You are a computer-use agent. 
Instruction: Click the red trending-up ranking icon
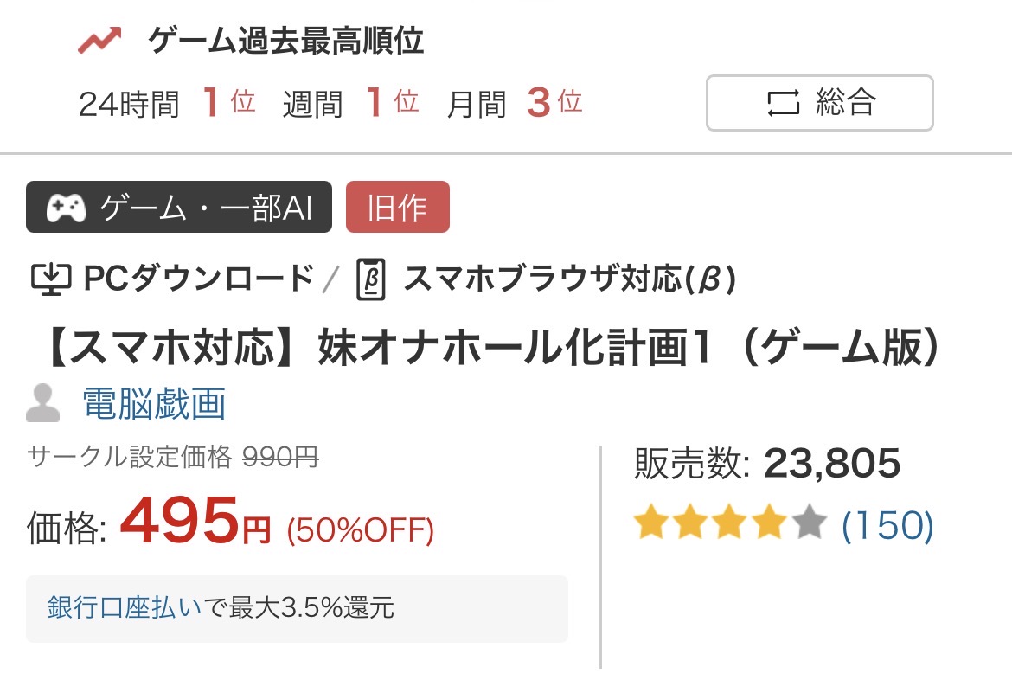(99, 41)
